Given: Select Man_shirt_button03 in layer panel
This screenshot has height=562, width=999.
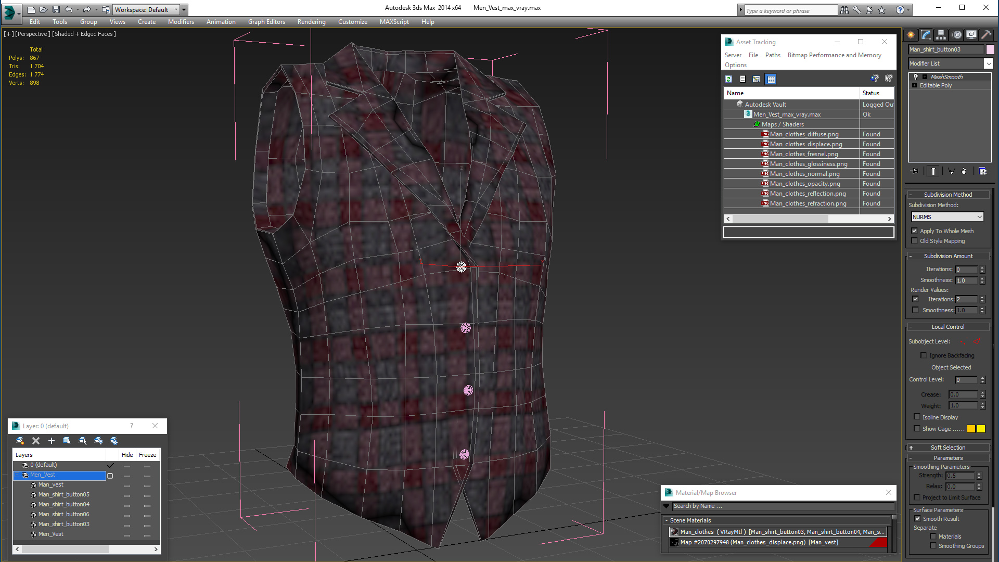Looking at the screenshot, I should point(64,524).
